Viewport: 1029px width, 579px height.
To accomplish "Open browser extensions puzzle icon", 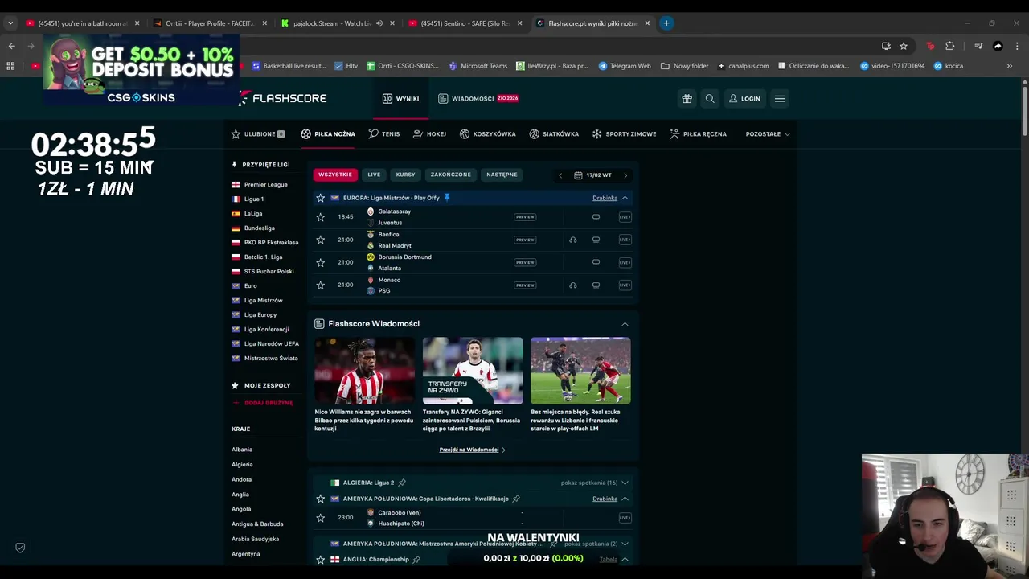I will click(x=949, y=46).
